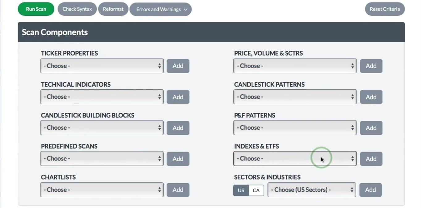
Task: Expand the Errors and Warnings menu
Action: (160, 9)
